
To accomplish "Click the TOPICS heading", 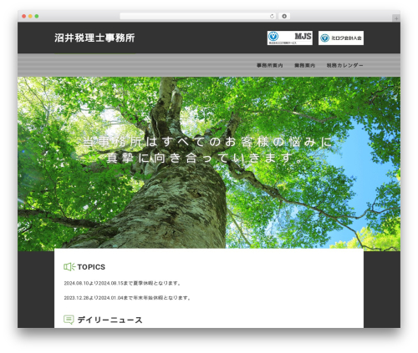I will pos(91,267).
